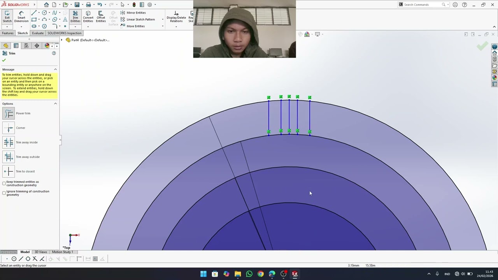Open the Appearances task pane tab

494,78
